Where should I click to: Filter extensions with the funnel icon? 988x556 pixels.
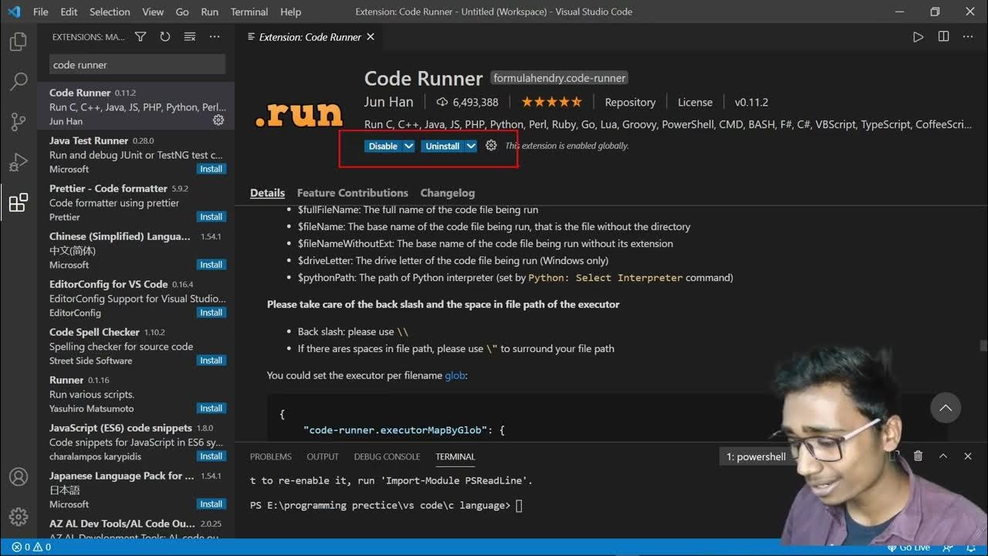(140, 37)
